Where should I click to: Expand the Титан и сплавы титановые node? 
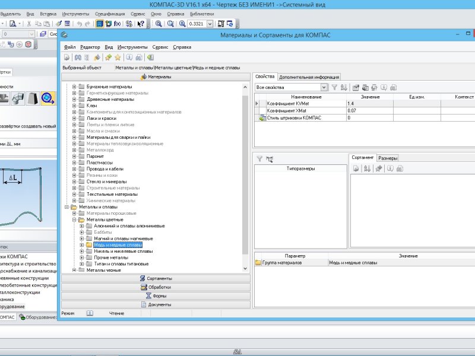coord(82,264)
